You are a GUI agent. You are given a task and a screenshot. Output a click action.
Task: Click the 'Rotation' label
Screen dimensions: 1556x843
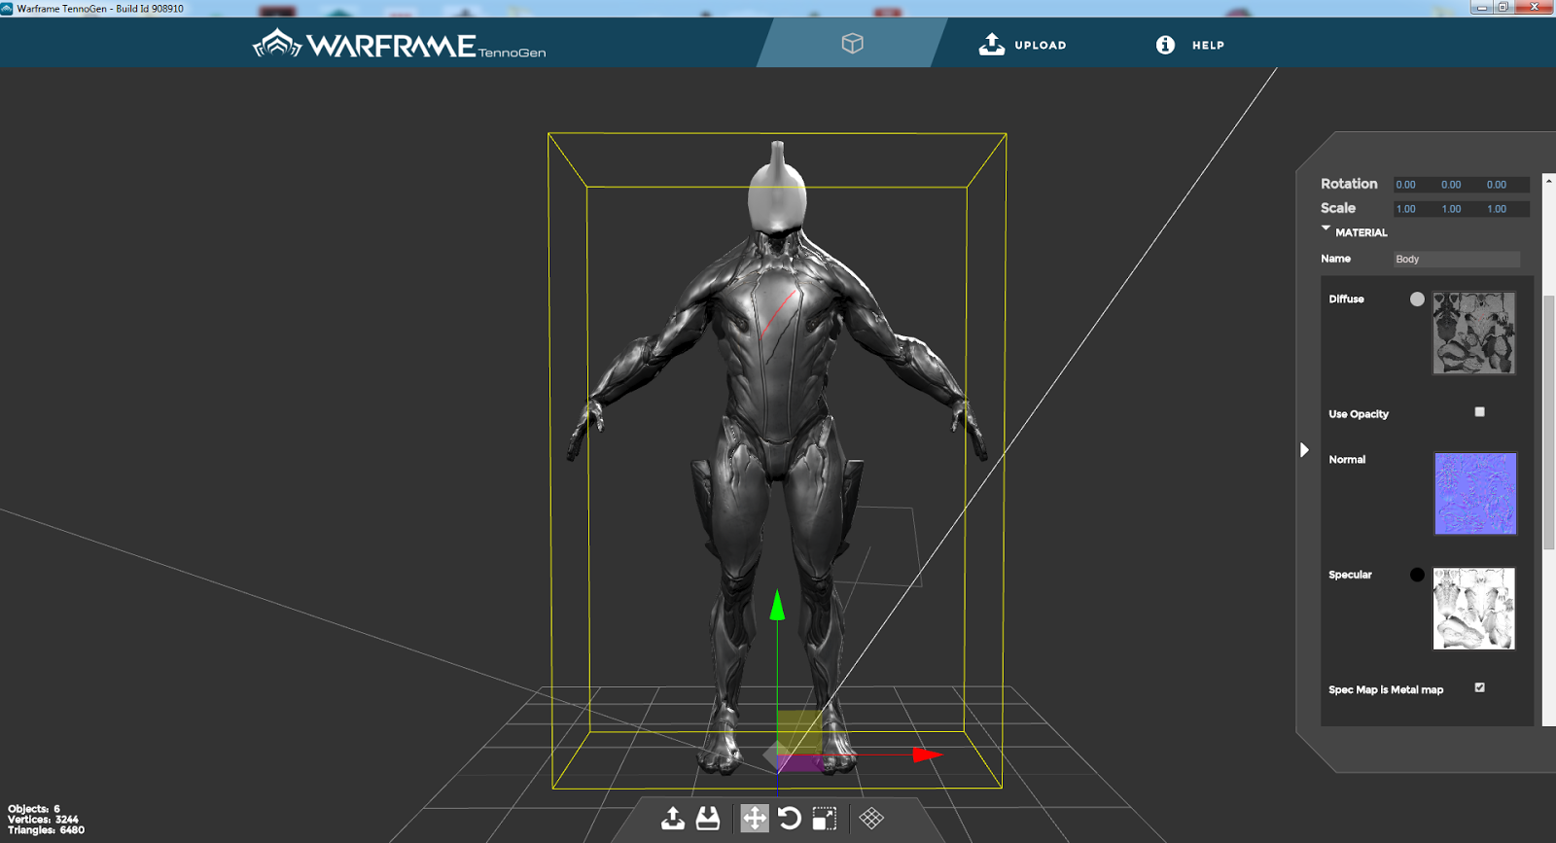tap(1349, 184)
